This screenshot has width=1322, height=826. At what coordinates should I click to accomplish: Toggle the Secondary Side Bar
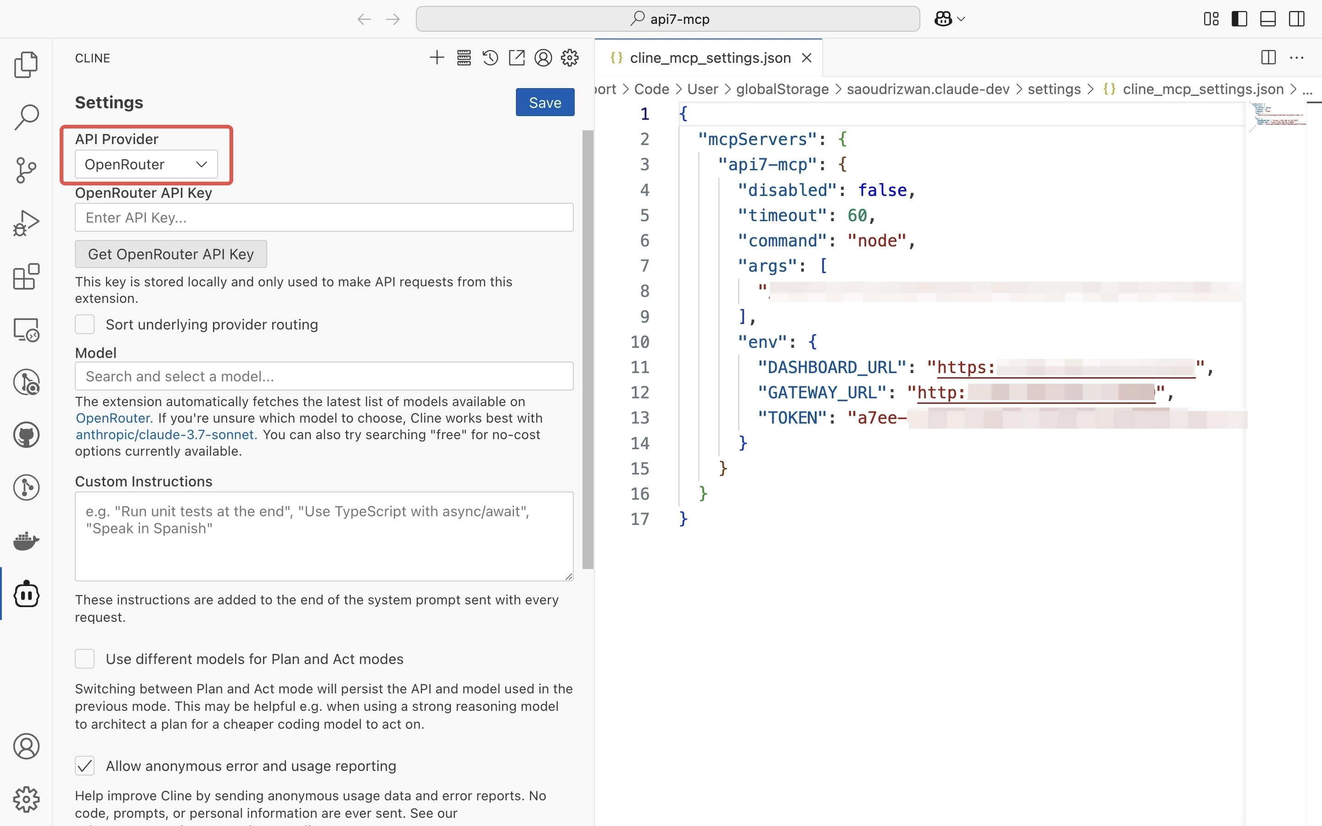(1296, 19)
